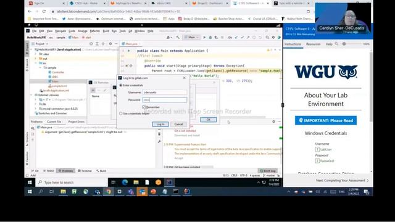The height and width of the screenshot is (222, 395).
Task: Click the Username input field
Action: [165, 92]
